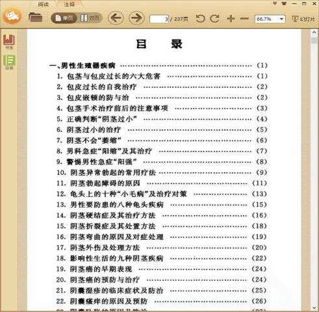The height and width of the screenshot is (312, 319).
Task: Open a file with the folder icon
Action: tap(35, 18)
